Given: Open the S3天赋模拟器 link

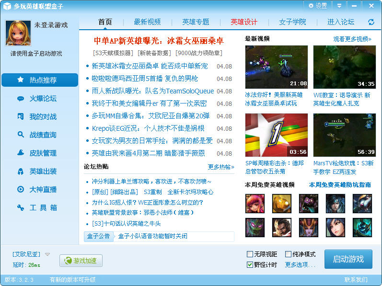Looking at the screenshot, I should coord(113,53).
